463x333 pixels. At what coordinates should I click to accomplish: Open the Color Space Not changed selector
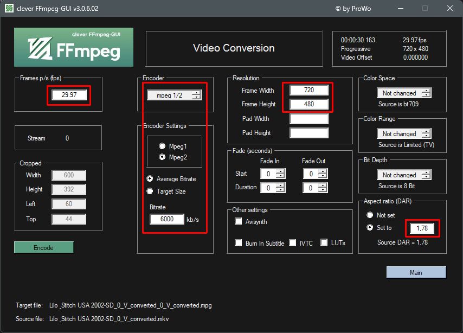(404, 93)
